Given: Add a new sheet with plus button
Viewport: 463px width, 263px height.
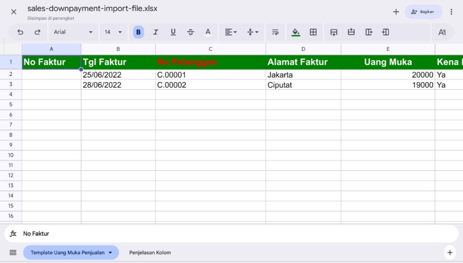Looking at the screenshot, I should (x=450, y=253).
